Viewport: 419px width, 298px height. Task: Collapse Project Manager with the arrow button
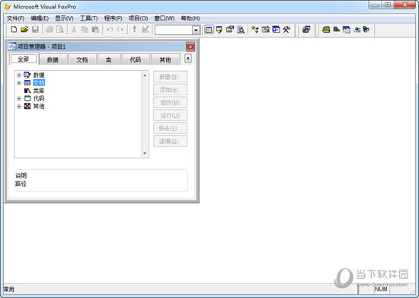click(x=188, y=59)
